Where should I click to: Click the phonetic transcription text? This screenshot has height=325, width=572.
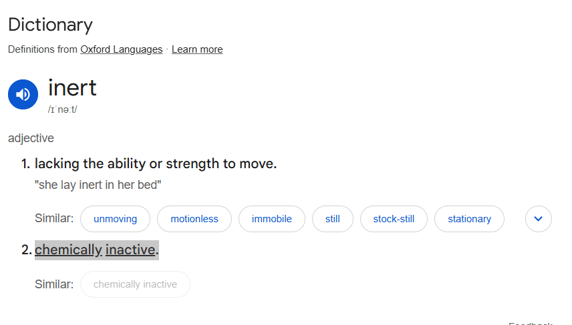pos(63,109)
